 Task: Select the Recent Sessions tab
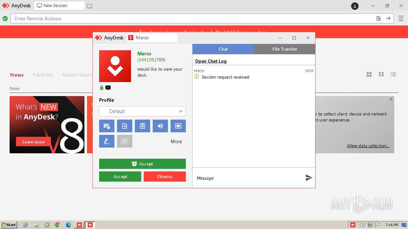coord(77,75)
